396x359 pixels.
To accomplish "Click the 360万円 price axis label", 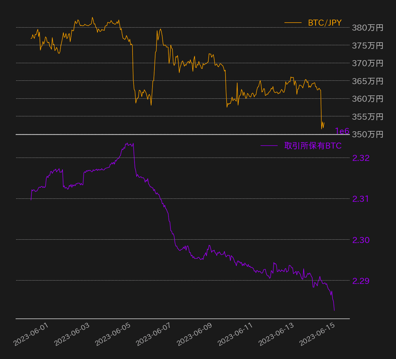I will tap(367, 99).
